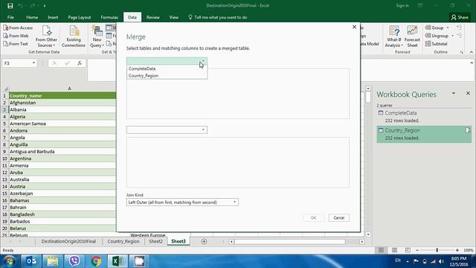Viewport: 476px width, 268px height.
Task: Switch to DestinationOrigin2010Final sheet tab
Action: click(x=68, y=241)
